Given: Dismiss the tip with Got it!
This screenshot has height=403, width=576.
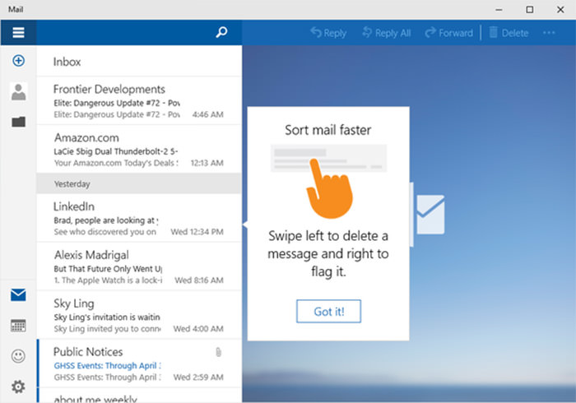Looking at the screenshot, I should tap(328, 312).
